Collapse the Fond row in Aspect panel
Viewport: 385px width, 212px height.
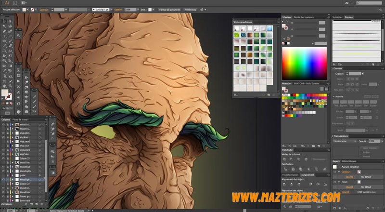coord(339,182)
